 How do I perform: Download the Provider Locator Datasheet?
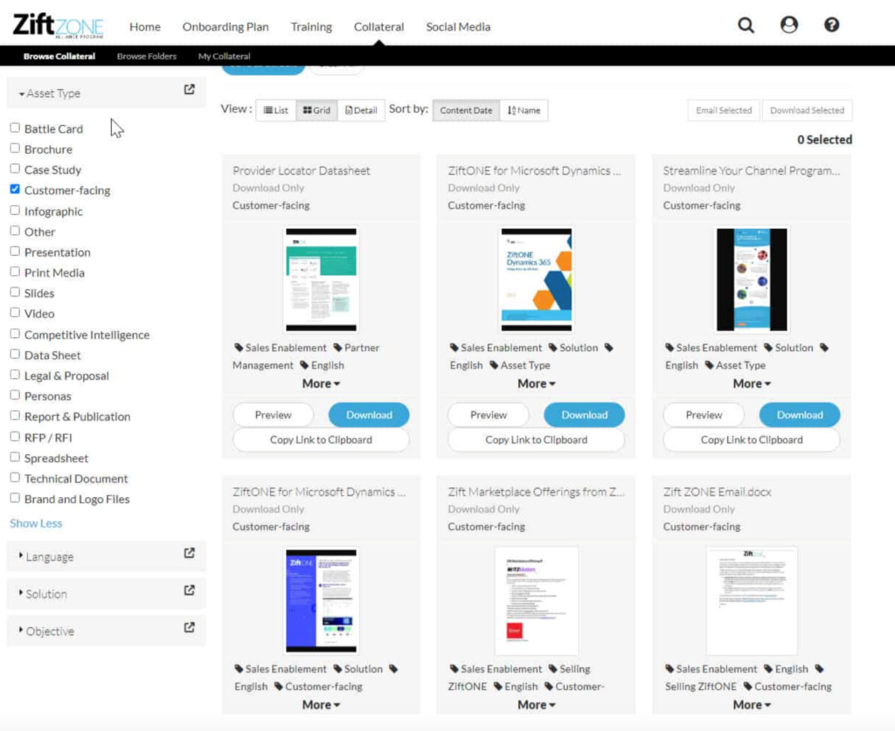click(x=369, y=415)
